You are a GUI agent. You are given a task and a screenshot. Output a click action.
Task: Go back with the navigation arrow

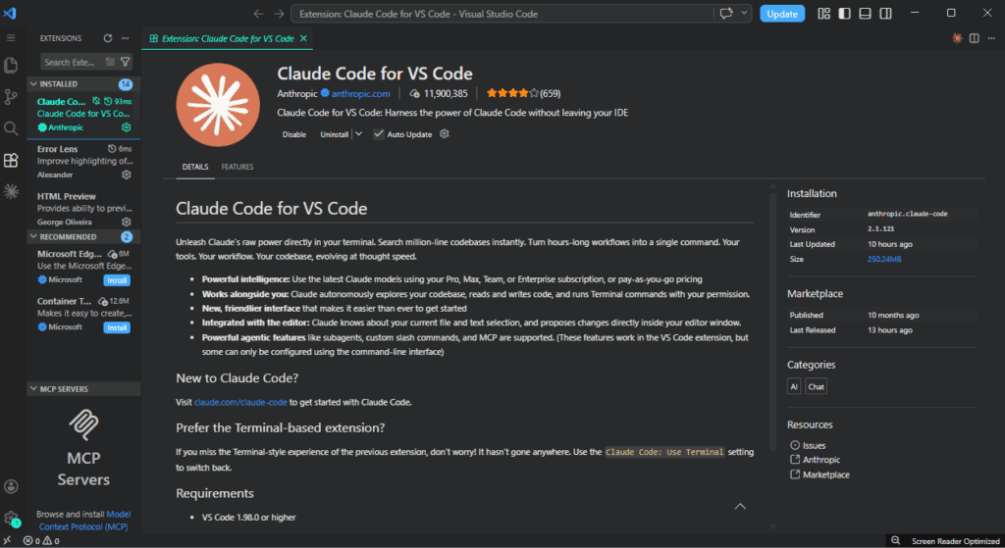[258, 14]
